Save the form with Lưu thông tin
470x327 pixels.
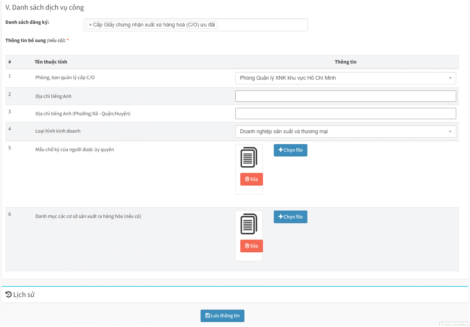coord(222,316)
